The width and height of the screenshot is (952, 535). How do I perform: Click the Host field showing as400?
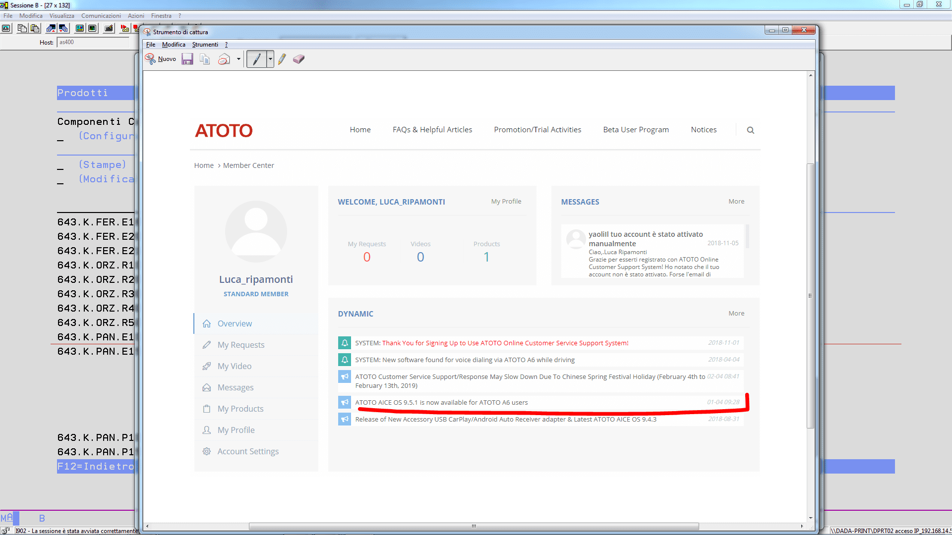(x=93, y=43)
